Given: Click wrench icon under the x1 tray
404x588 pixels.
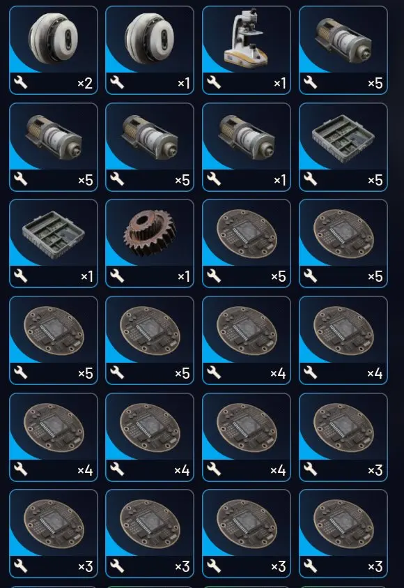Looking at the screenshot, I should point(21,276).
